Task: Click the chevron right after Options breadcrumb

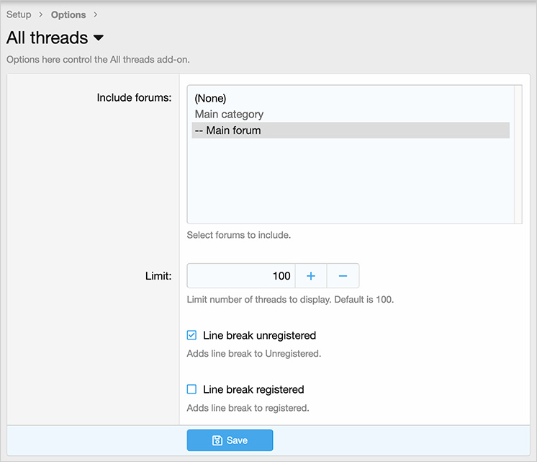Action: [95, 14]
